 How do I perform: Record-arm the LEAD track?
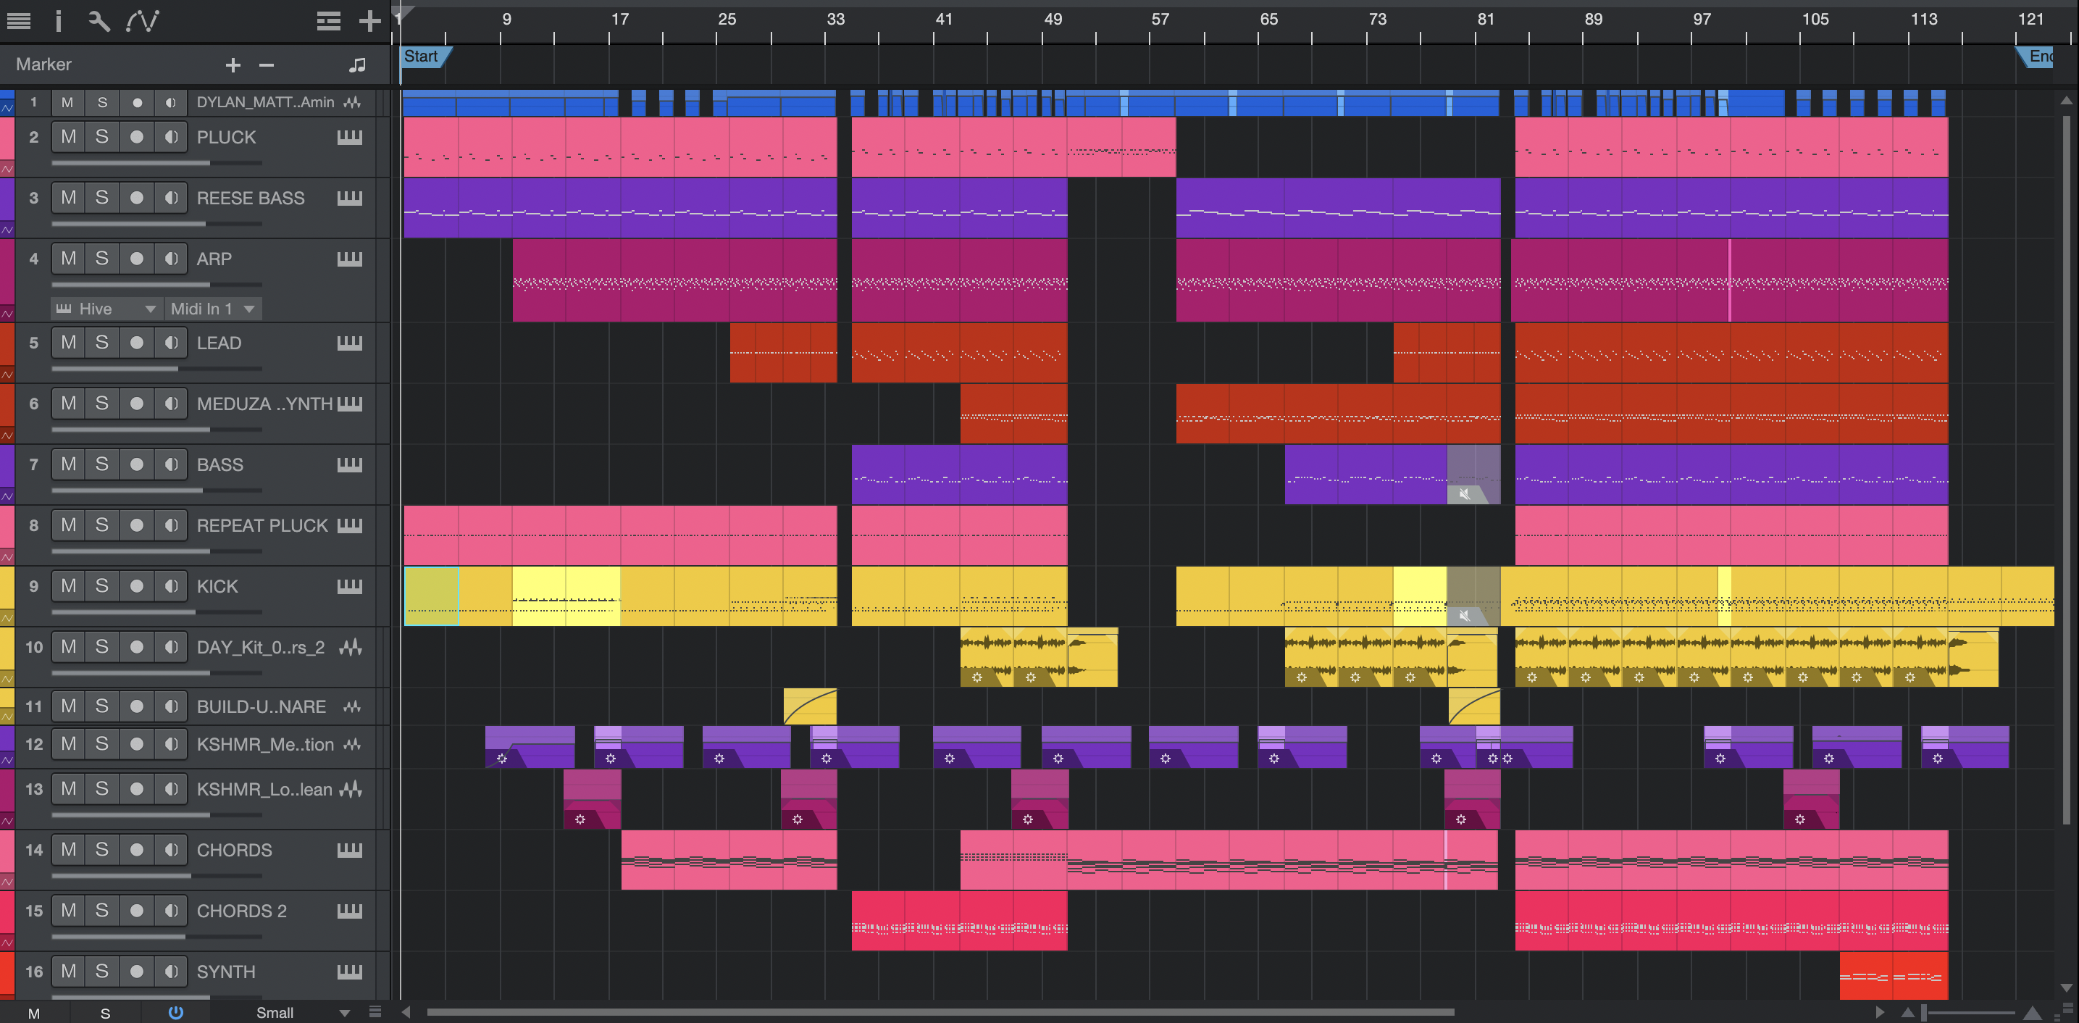coord(136,343)
